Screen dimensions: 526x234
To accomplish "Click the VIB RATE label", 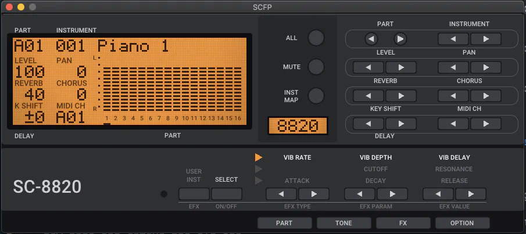I will (297, 157).
